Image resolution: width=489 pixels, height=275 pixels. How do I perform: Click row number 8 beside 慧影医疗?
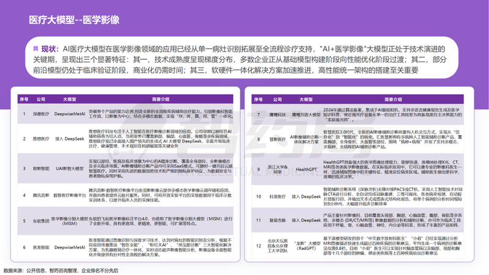click(x=258, y=139)
